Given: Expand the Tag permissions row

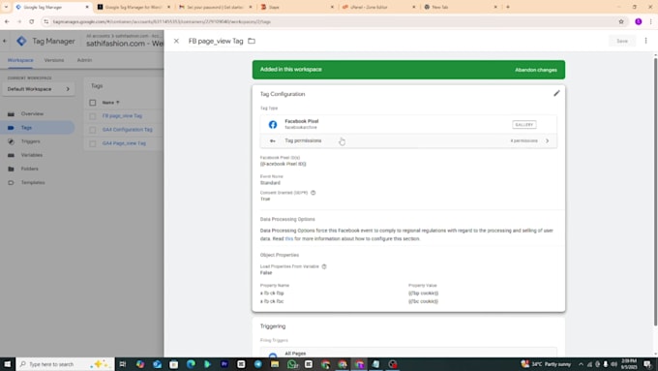Looking at the screenshot, I should (x=408, y=140).
